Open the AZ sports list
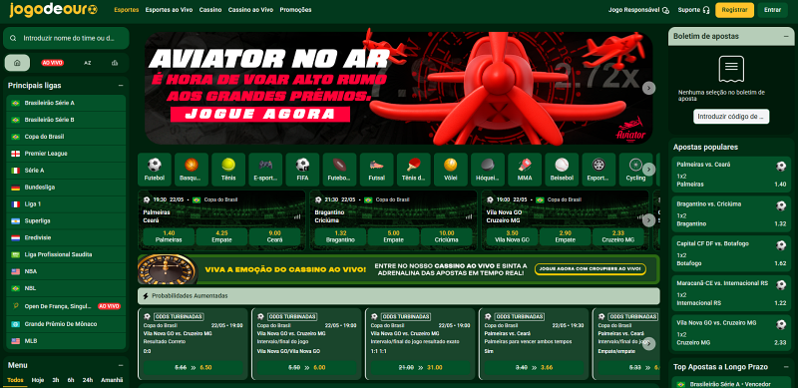 click(x=88, y=63)
